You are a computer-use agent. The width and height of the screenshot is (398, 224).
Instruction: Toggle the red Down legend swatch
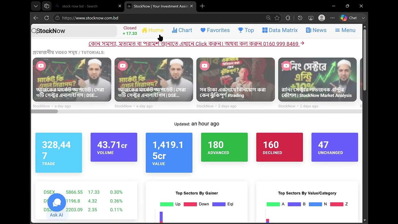click(x=190, y=204)
